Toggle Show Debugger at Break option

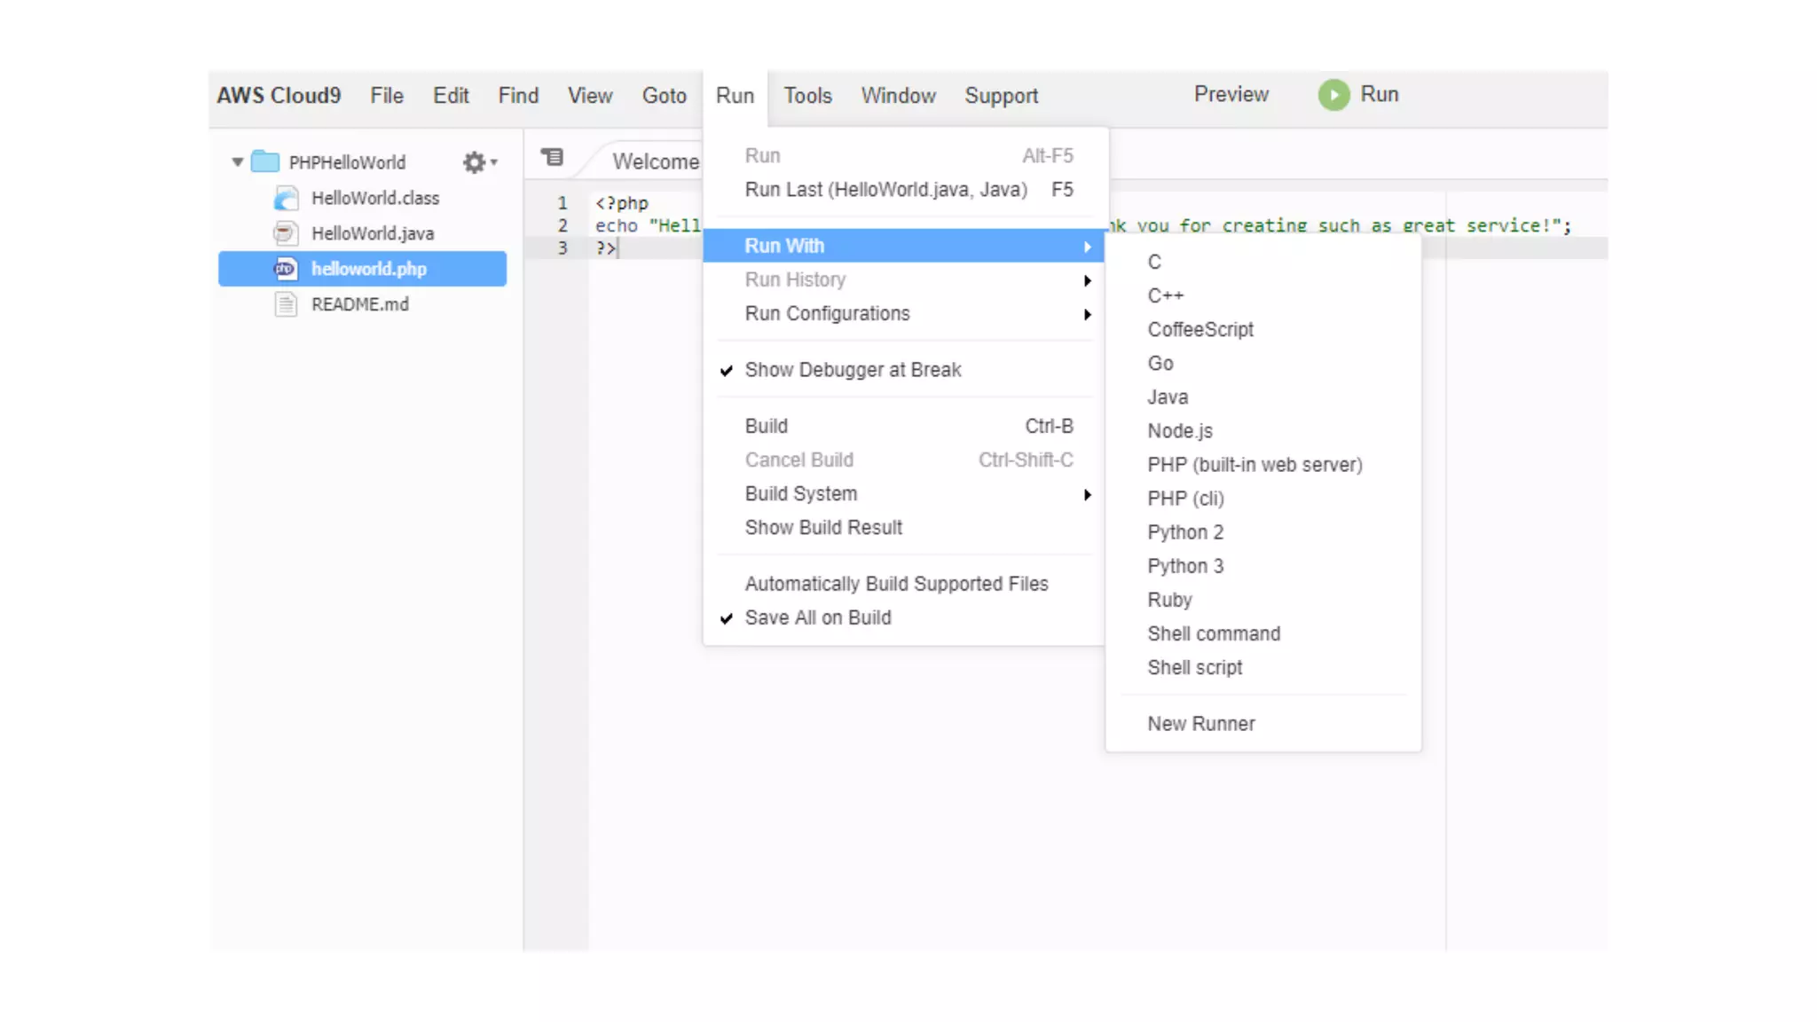852,370
